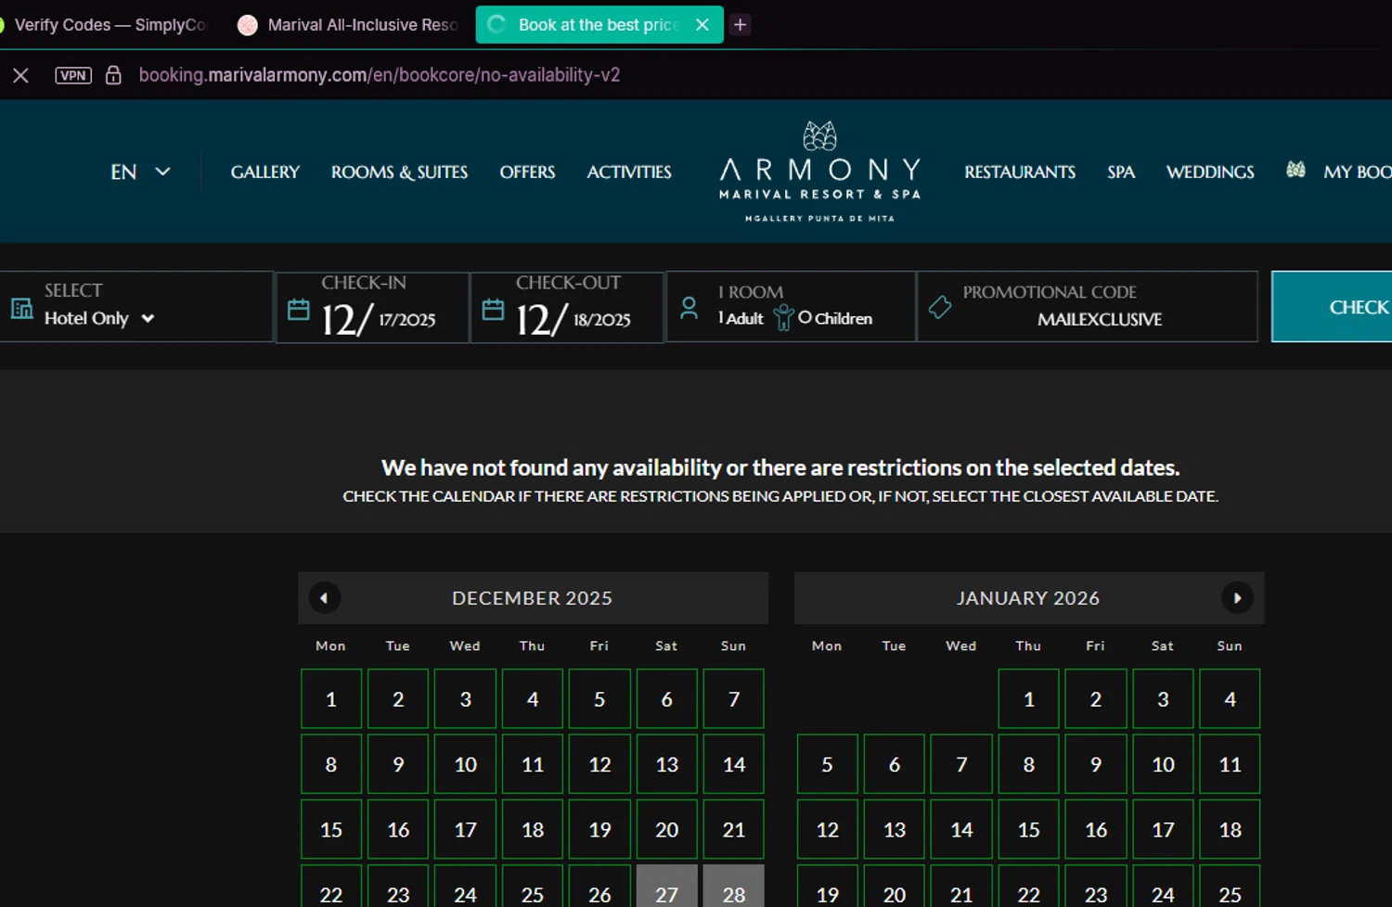Screen dimensions: 1392x907
Task: Go to previous month with left arrow
Action: (x=324, y=598)
